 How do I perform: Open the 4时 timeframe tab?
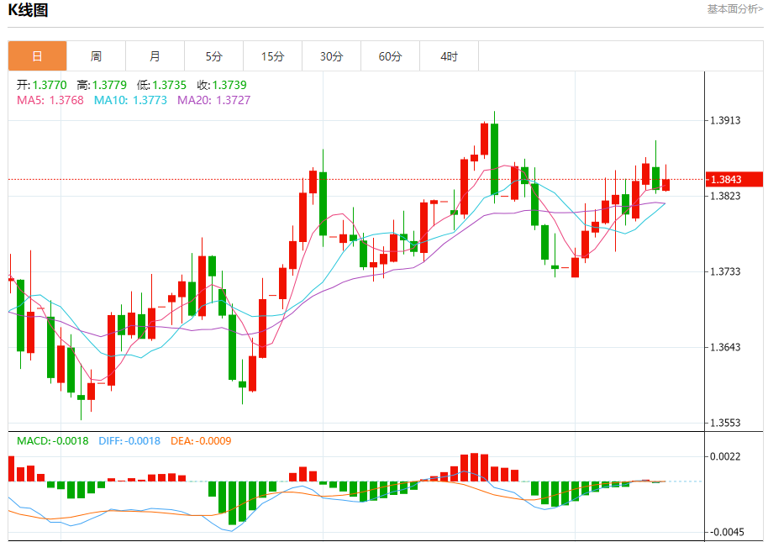pos(449,56)
